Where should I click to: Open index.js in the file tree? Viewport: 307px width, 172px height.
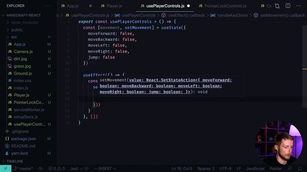point(21,88)
